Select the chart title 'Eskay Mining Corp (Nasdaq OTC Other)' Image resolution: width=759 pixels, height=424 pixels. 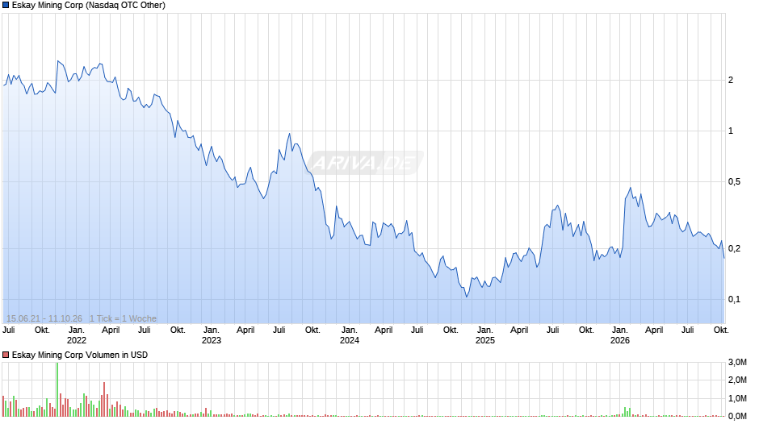89,6
